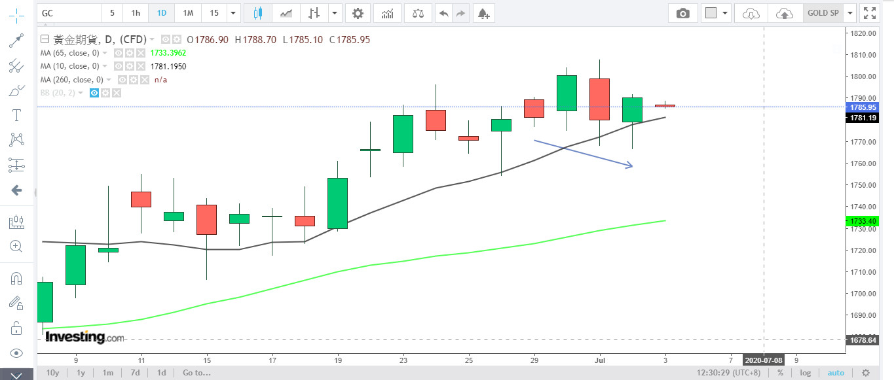This screenshot has width=894, height=380.
Task: Open compare symbols scales icon
Action: [x=417, y=13]
